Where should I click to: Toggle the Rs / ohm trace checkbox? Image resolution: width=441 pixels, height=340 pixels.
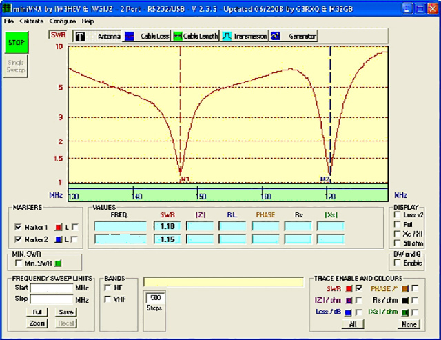pos(415,300)
